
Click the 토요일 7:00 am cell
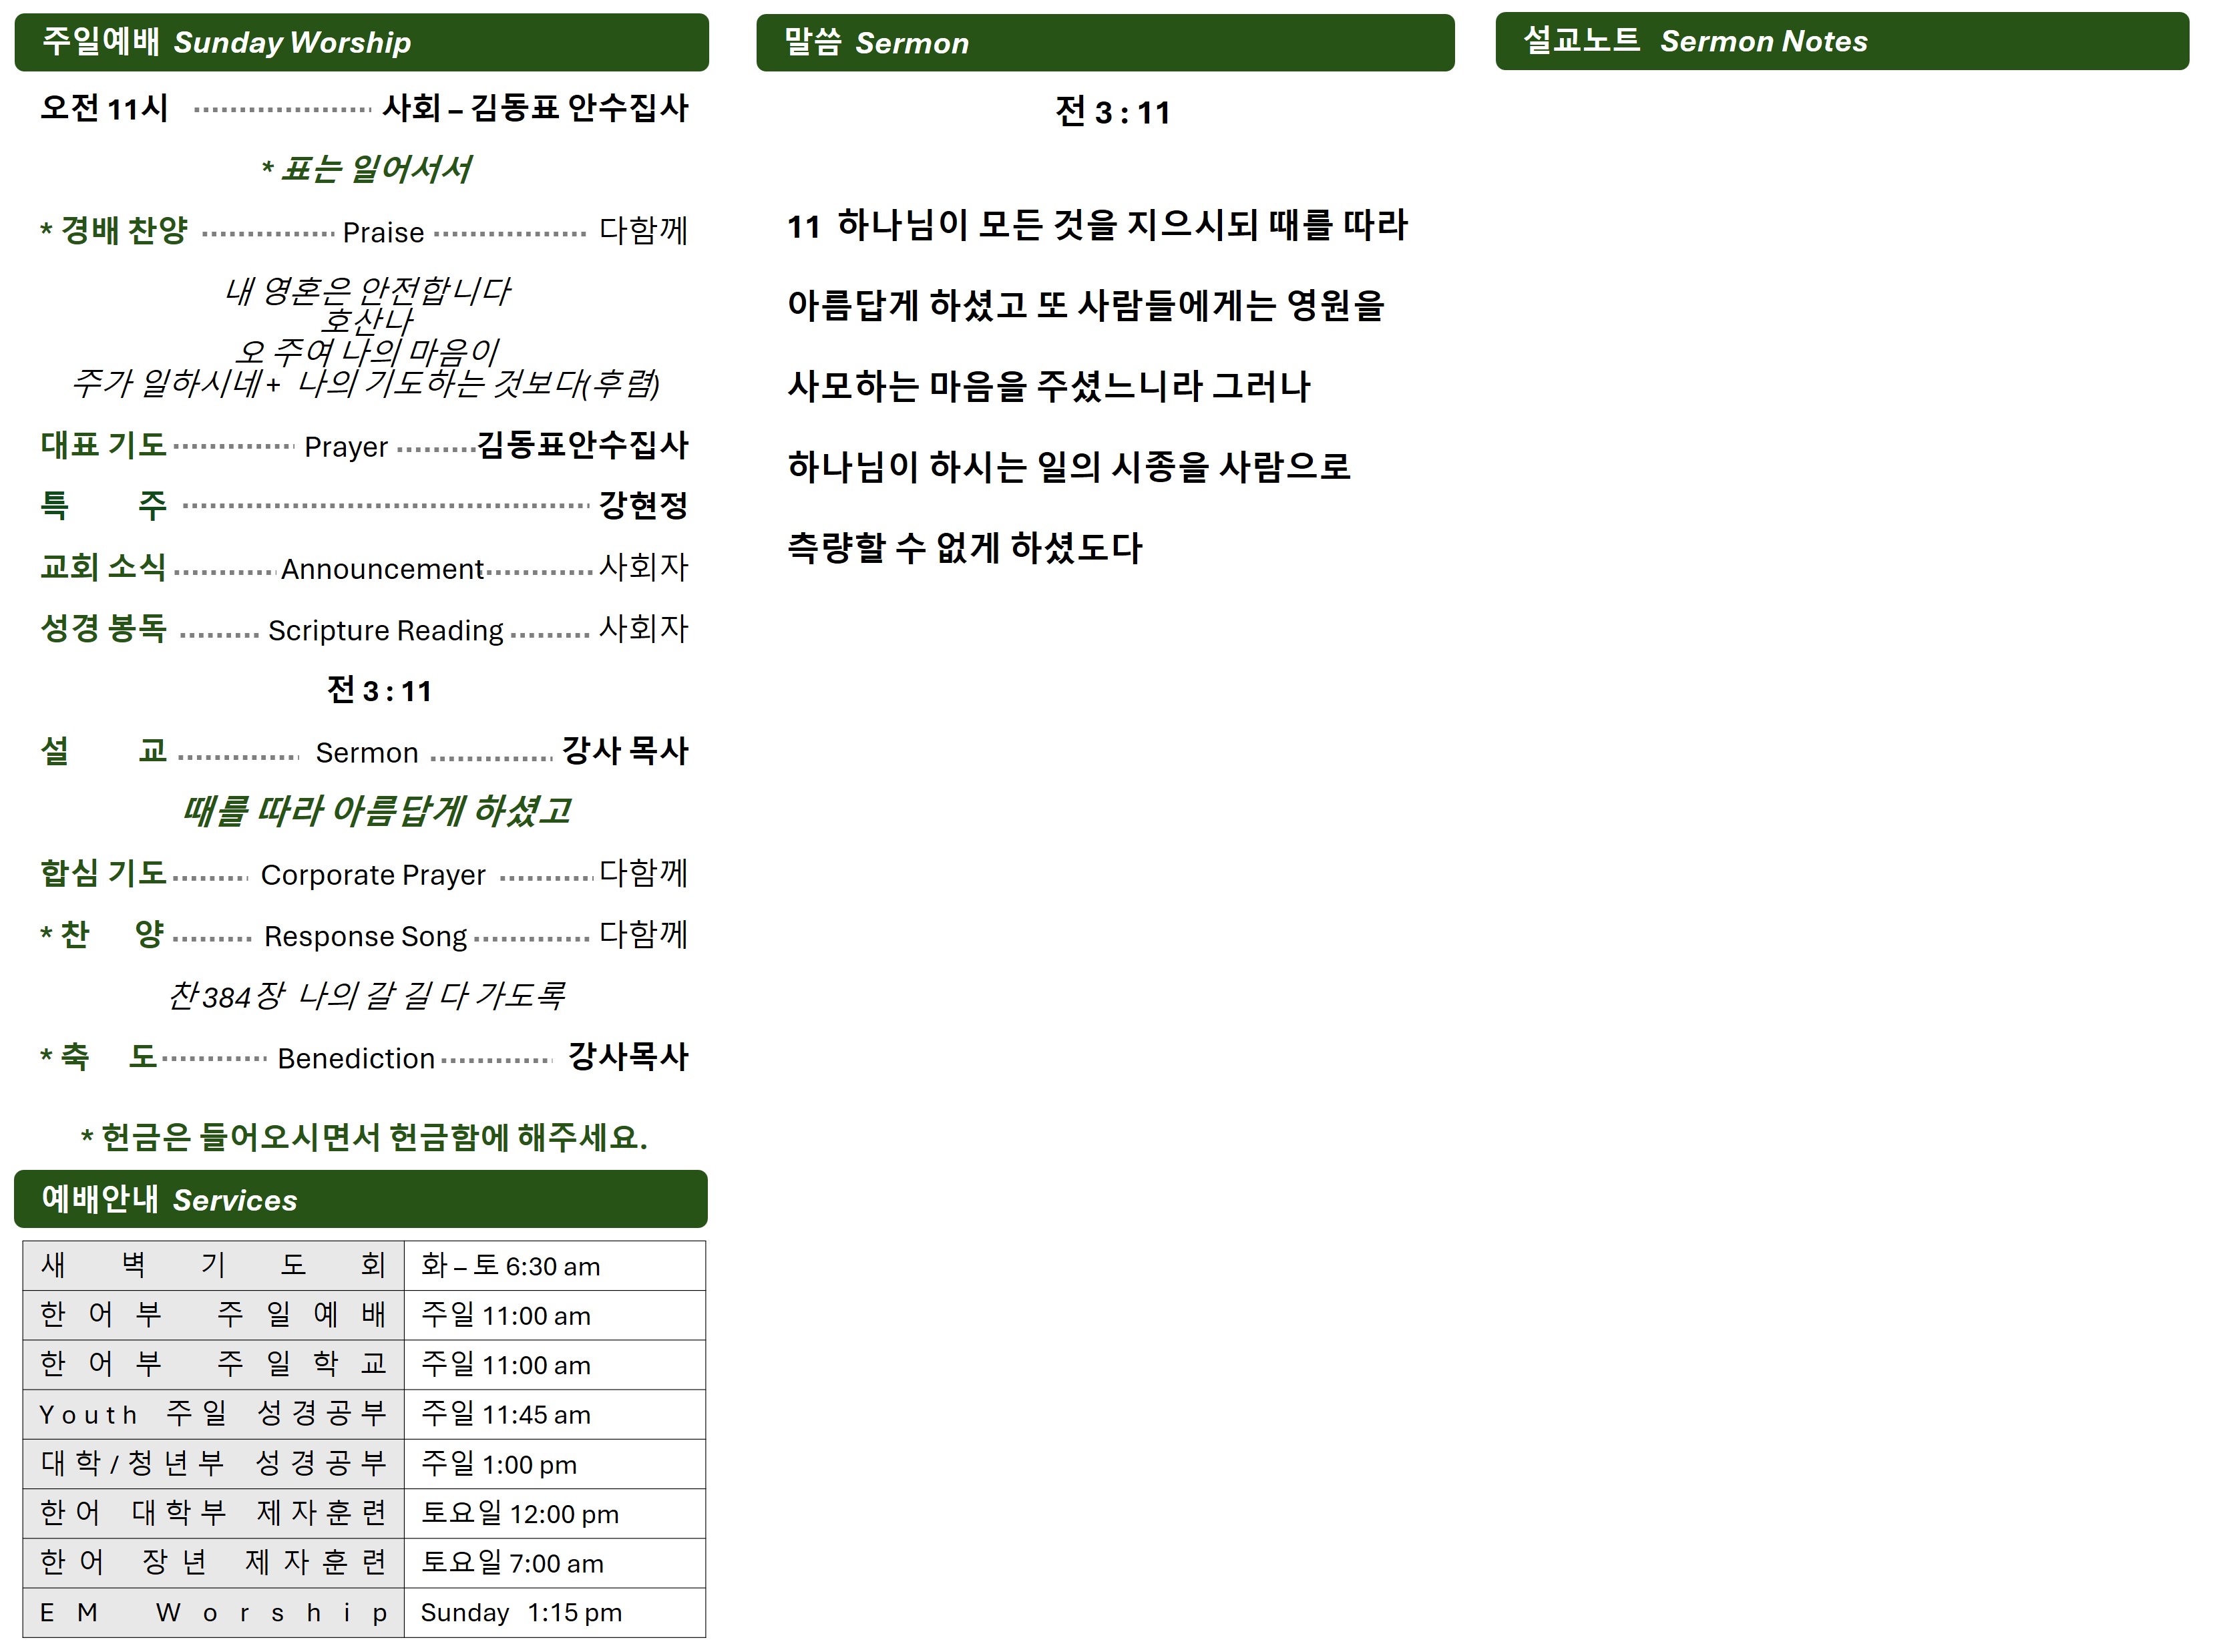pos(512,1563)
